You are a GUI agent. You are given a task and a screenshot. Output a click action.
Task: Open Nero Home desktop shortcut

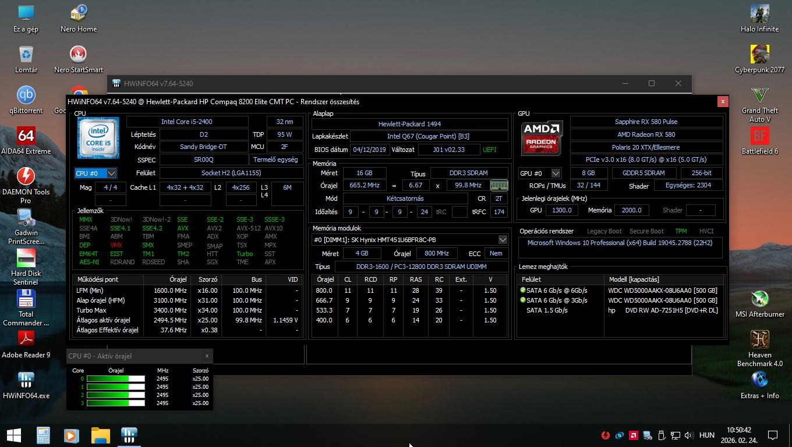tap(79, 18)
